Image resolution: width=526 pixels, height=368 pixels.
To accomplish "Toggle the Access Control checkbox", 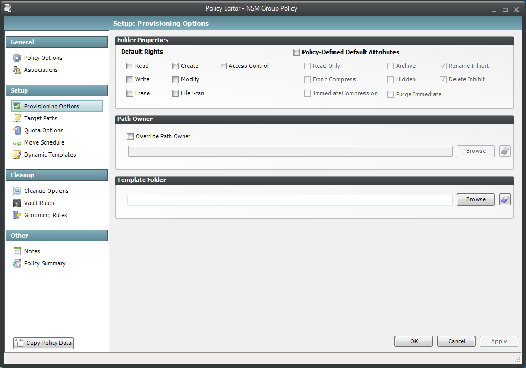I will coord(223,66).
